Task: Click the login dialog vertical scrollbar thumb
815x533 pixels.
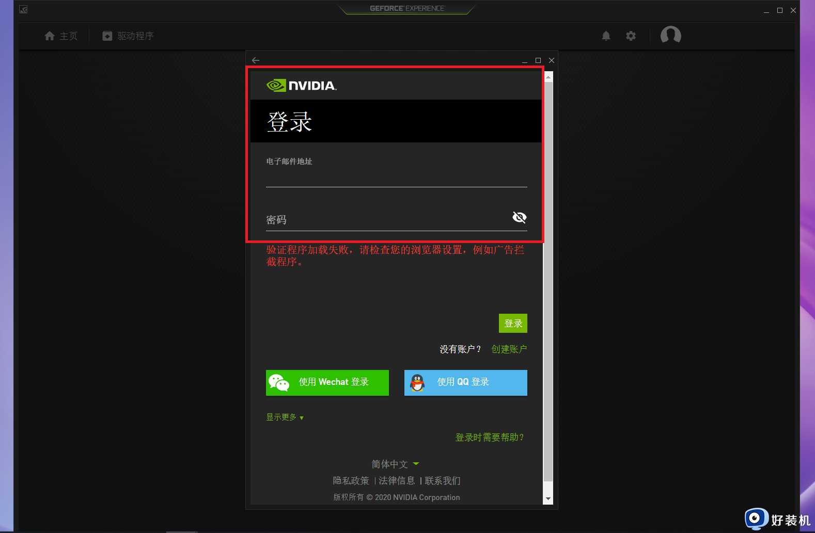Action: click(548, 281)
